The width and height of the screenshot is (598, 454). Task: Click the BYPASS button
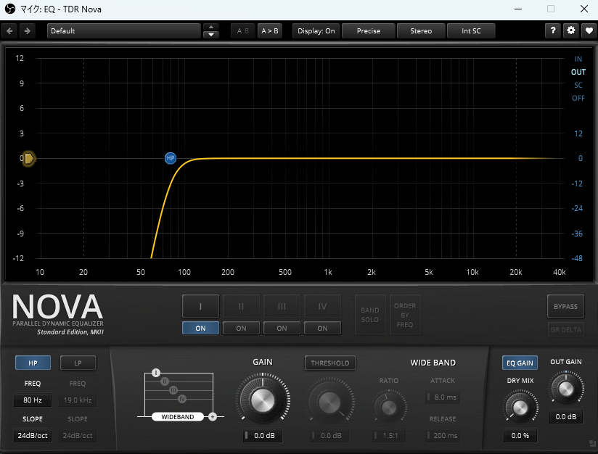565,307
